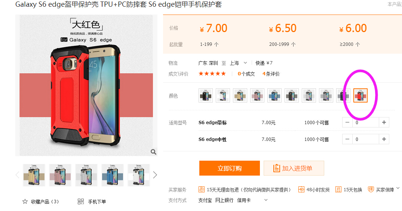Click the buyer protection shield icon
The width and height of the screenshot is (402, 211).
(x=371, y=189)
